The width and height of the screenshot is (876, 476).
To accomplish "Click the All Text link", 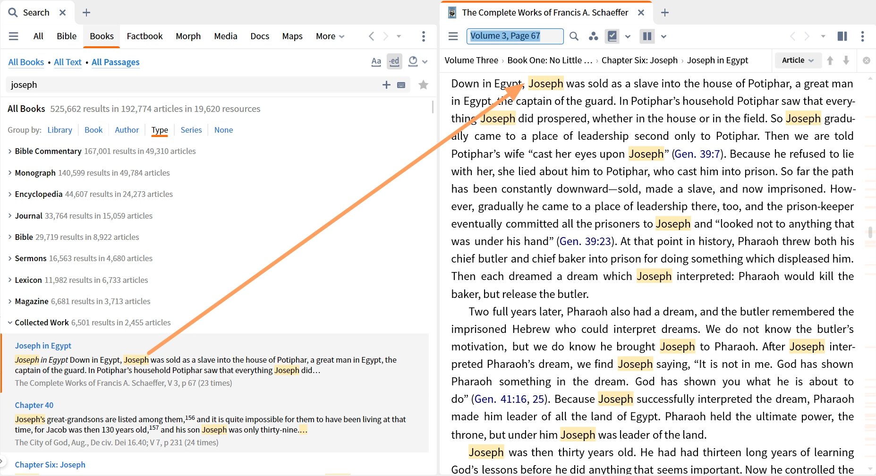I will pos(68,62).
